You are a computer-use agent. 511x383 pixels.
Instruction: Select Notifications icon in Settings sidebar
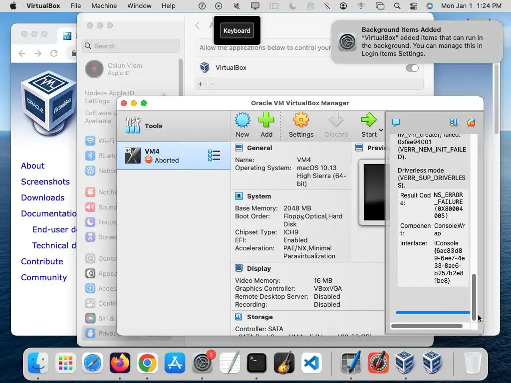(90, 192)
